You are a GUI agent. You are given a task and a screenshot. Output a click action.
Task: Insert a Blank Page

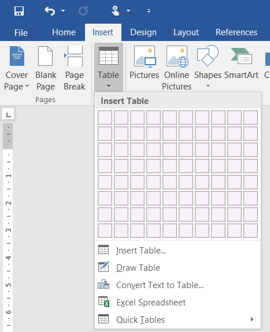(x=46, y=68)
